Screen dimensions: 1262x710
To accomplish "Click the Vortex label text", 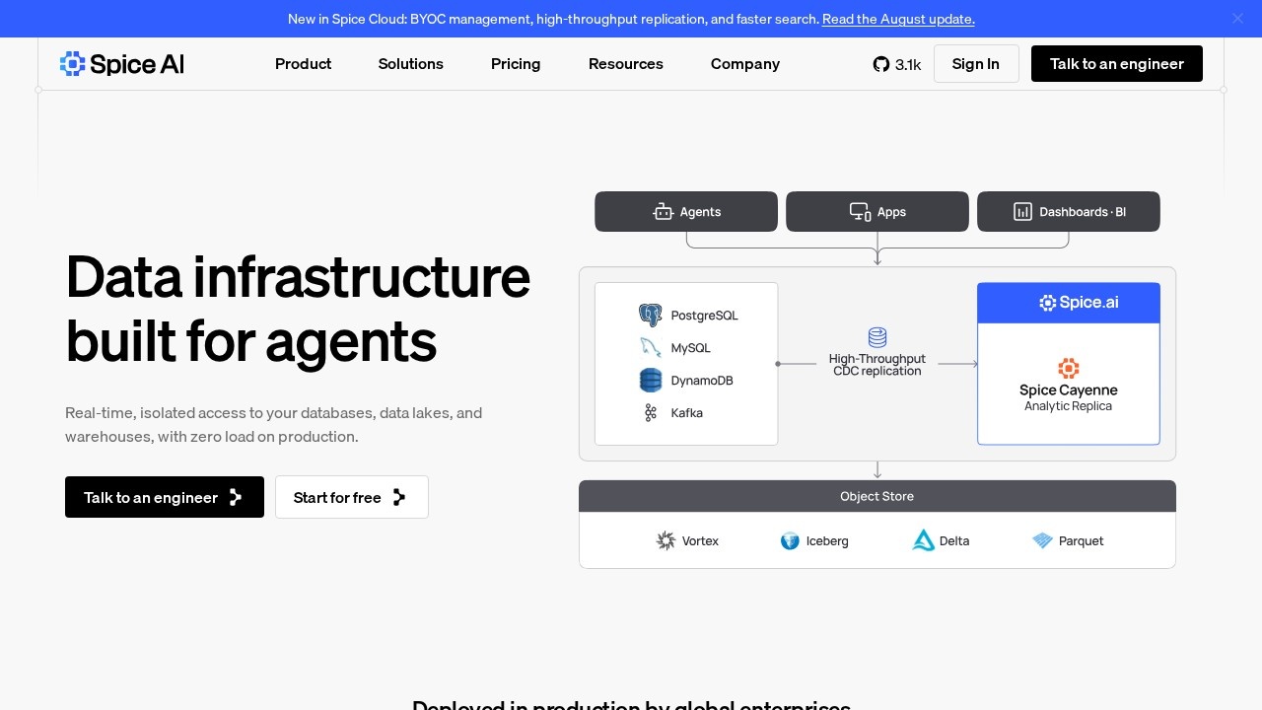I will [700, 541].
